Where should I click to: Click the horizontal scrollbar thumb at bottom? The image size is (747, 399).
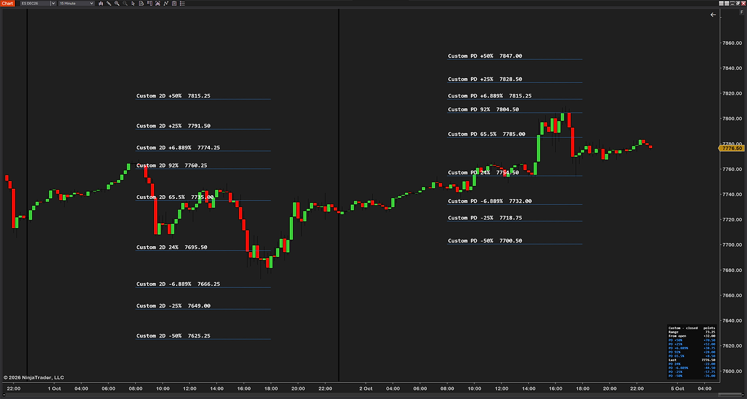(x=730, y=395)
